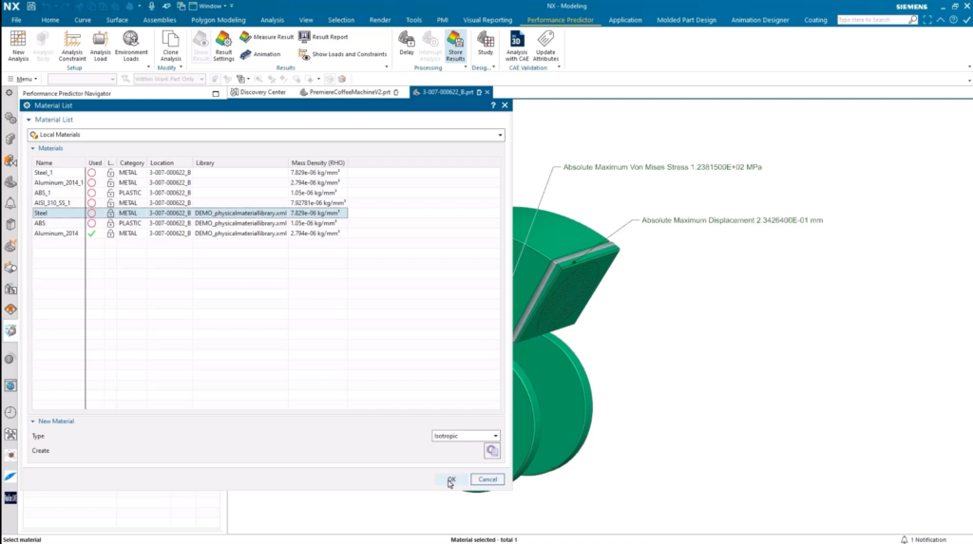Viewport: 973px width, 544px height.
Task: Select the Environment Loads tool
Action: 131,39
